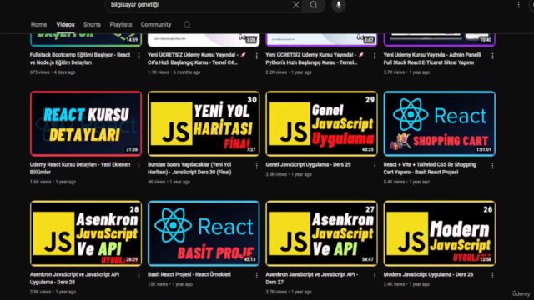Play the 'Asenkron JavaScript Ve API' thumbnail numbered 27

(321, 233)
